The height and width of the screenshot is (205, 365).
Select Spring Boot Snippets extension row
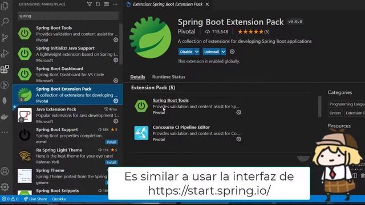pyautogui.click(x=60, y=191)
